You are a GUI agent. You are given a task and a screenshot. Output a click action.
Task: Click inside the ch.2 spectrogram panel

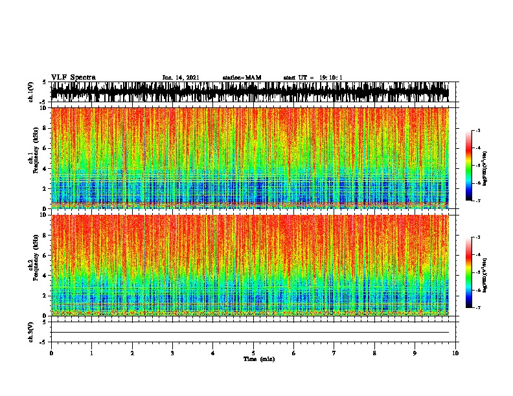(250, 265)
